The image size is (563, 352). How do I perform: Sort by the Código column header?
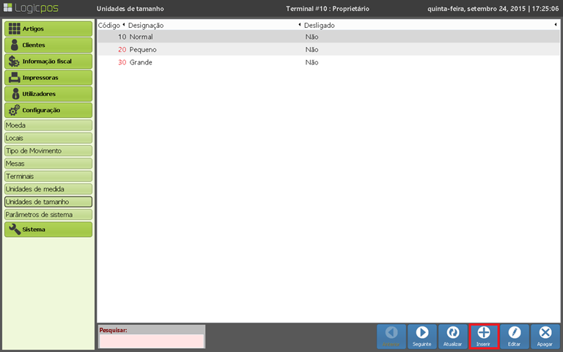(x=110, y=25)
